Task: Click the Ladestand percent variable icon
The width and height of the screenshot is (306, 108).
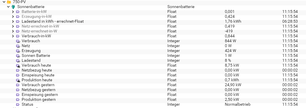Action: pos(18,61)
